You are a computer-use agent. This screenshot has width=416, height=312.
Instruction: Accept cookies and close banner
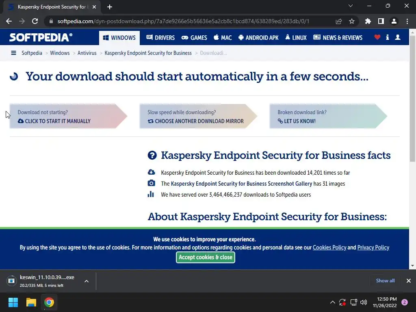click(205, 257)
